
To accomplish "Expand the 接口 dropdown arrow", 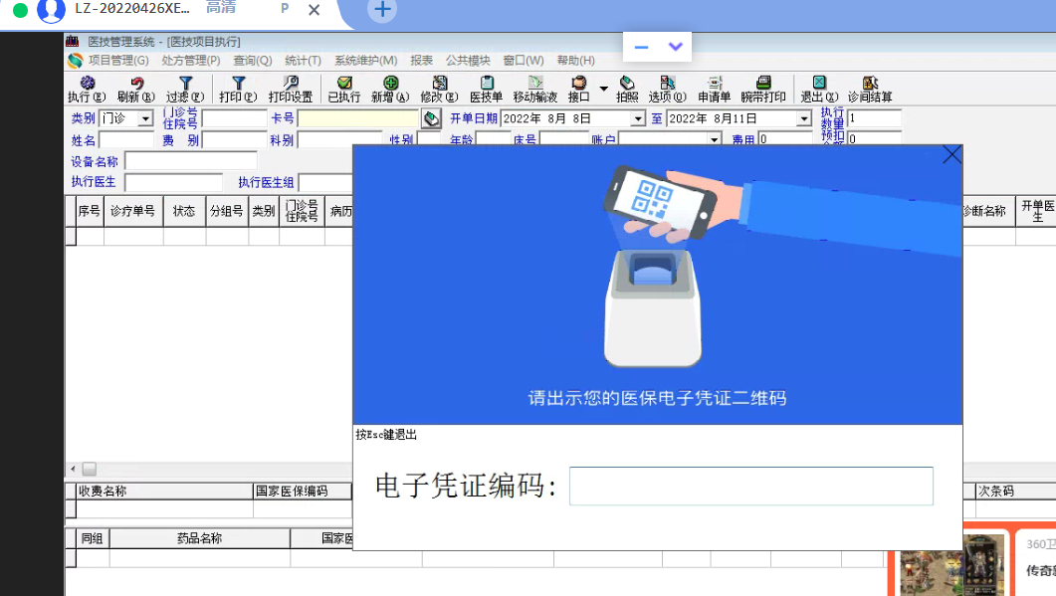I will point(603,89).
